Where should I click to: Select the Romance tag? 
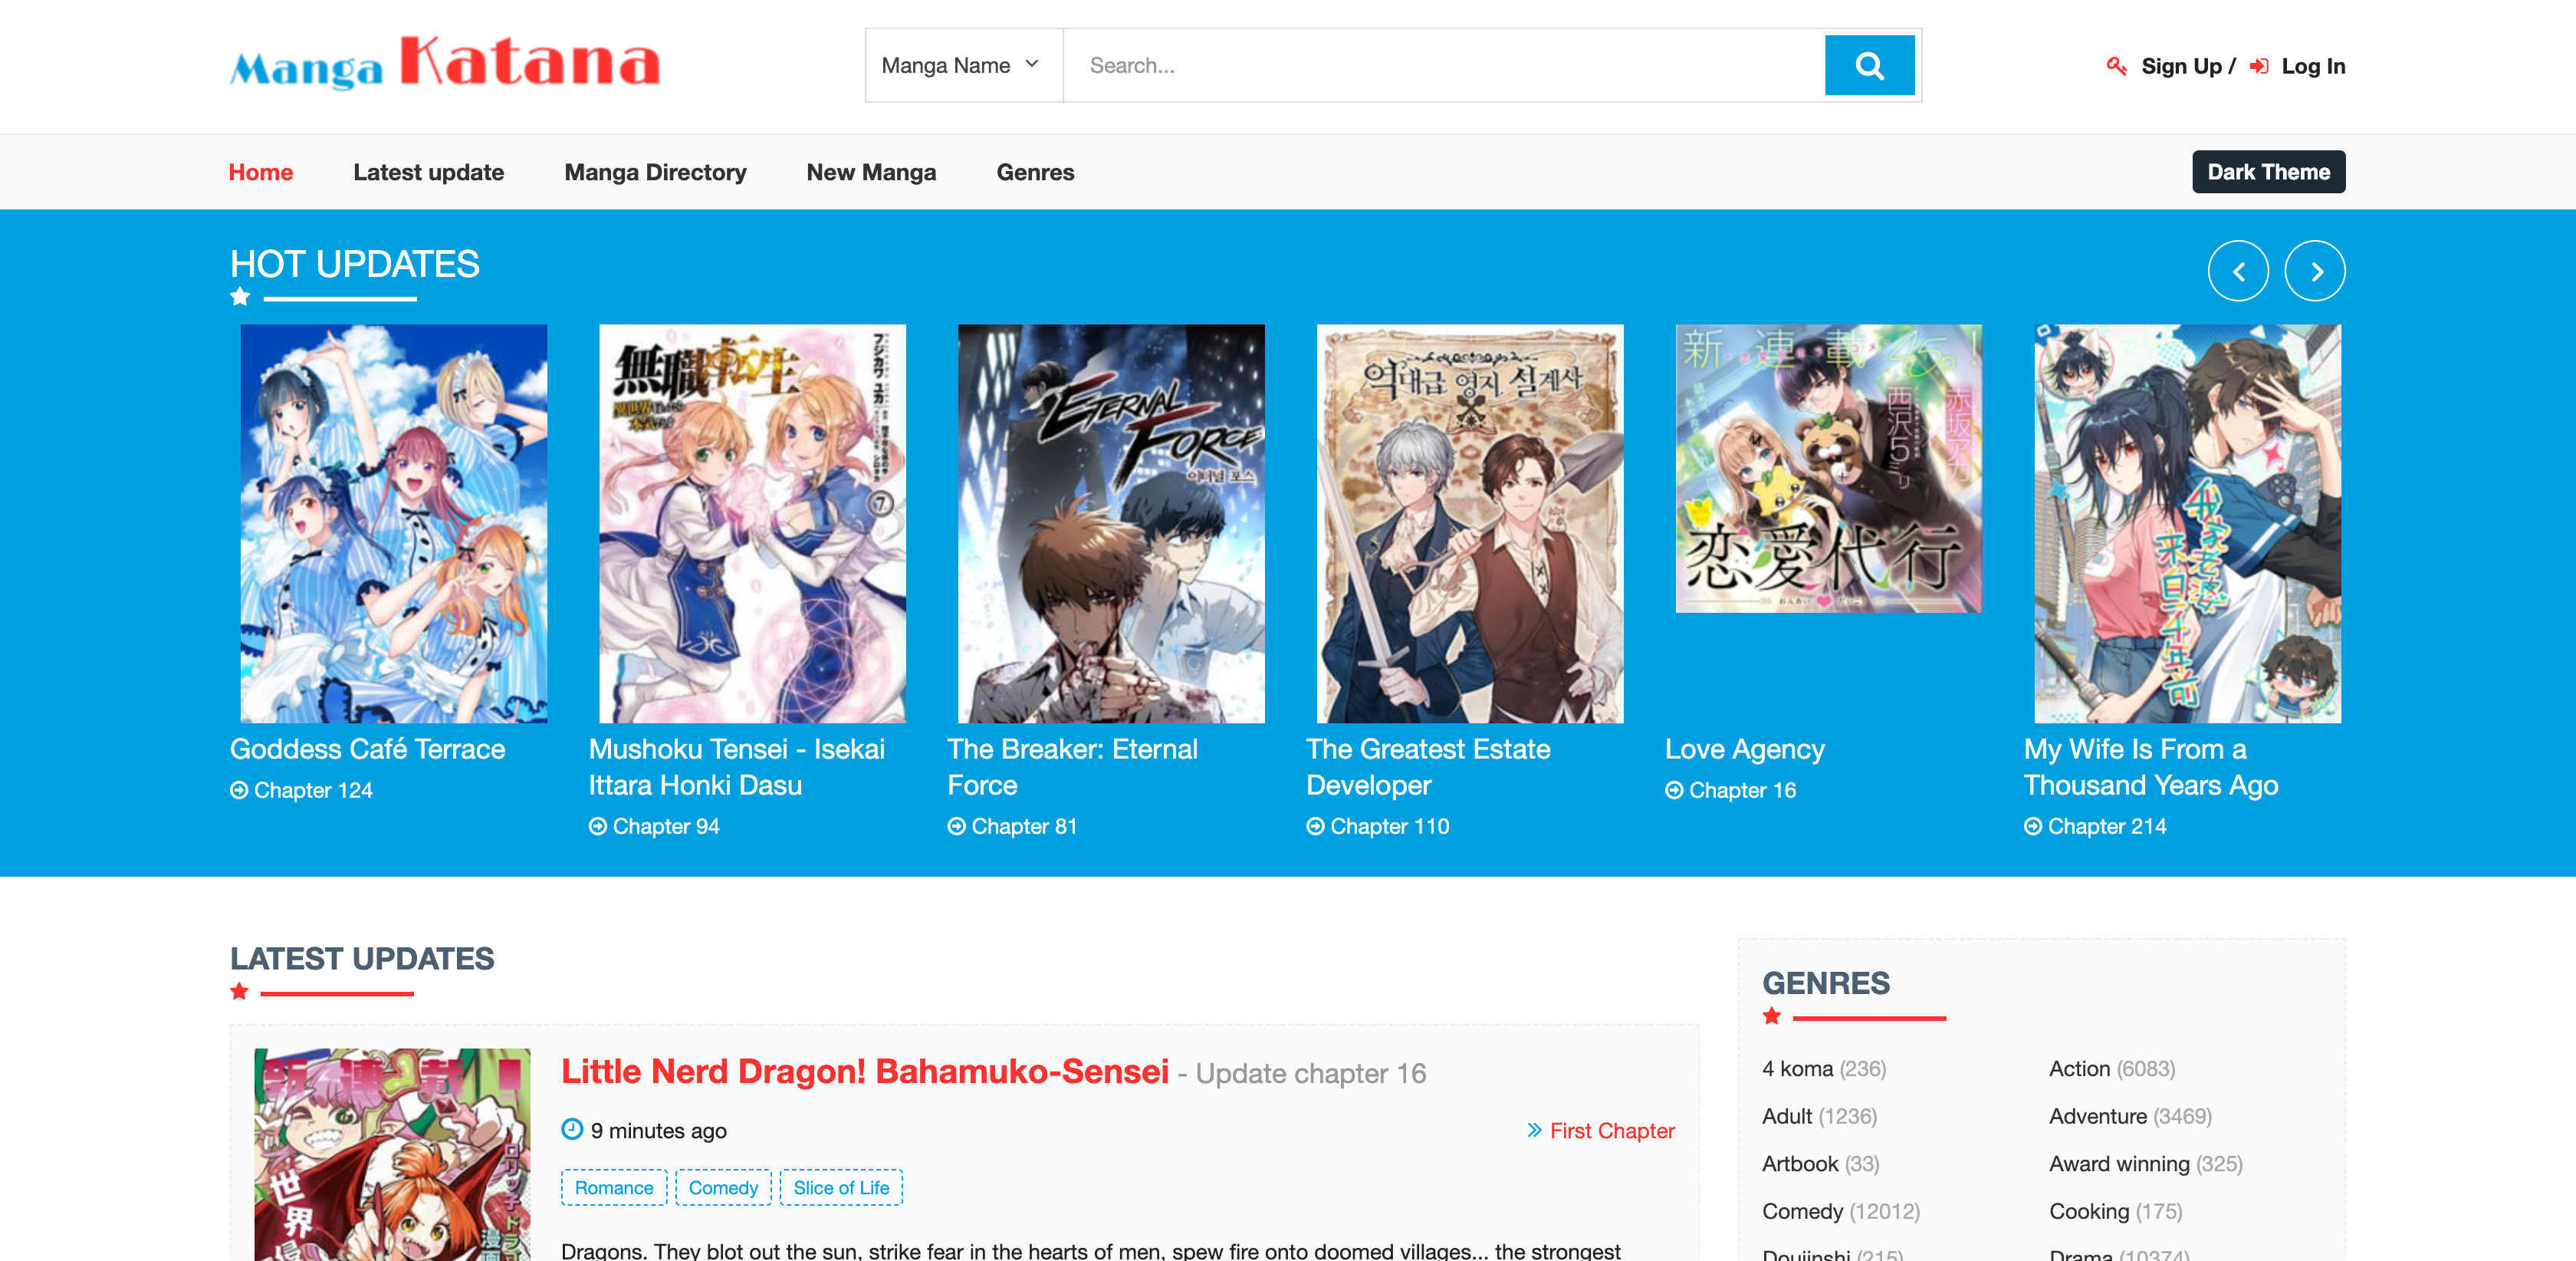pos(614,1187)
